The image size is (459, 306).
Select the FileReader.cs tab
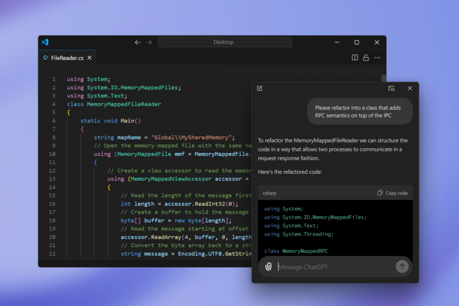pyautogui.click(x=67, y=58)
